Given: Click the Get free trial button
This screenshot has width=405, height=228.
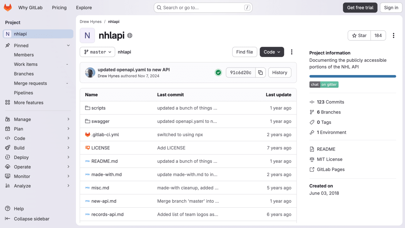Looking at the screenshot, I should click(x=360, y=7).
